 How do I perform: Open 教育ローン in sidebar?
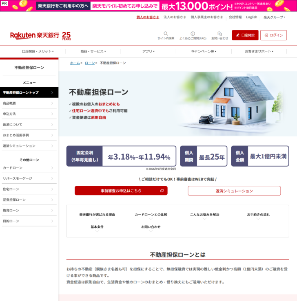click(x=29, y=211)
